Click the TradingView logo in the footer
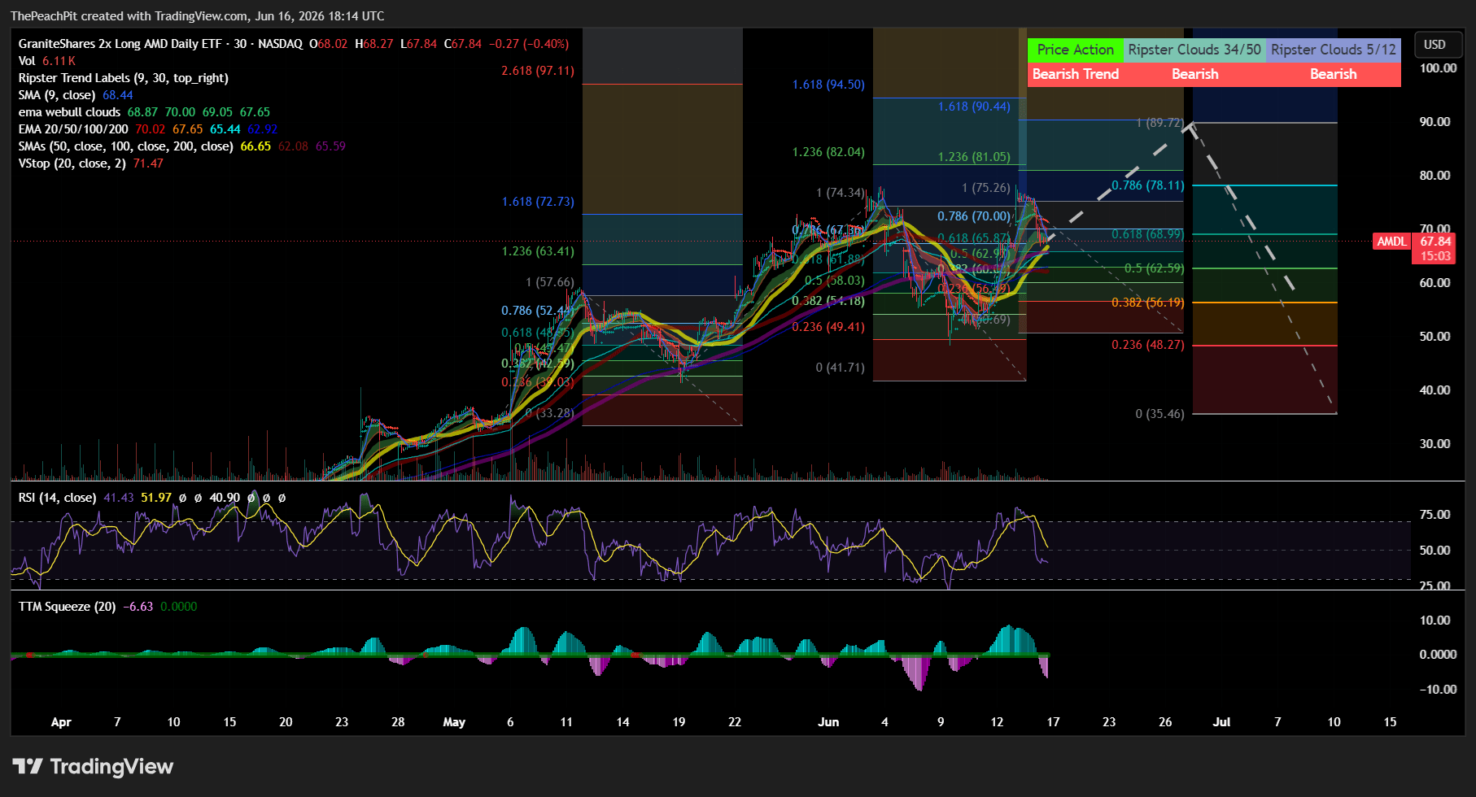Screen dimensions: 1476x797 [x=93, y=766]
